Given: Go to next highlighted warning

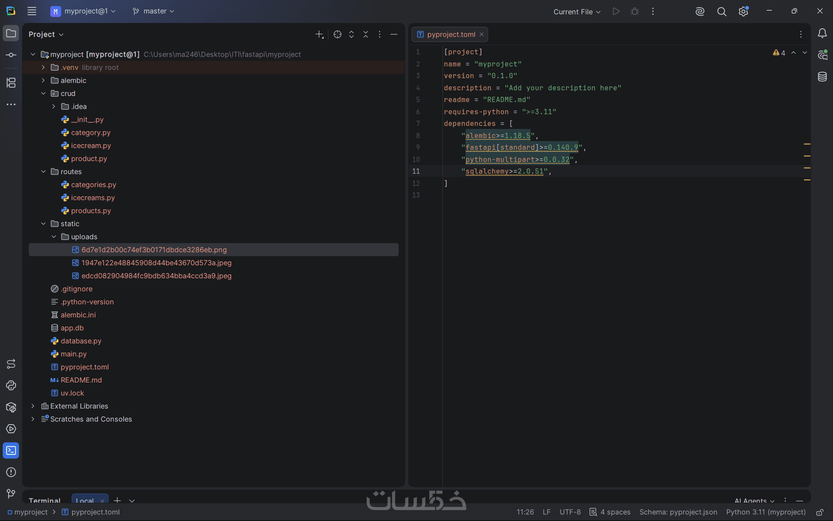Looking at the screenshot, I should 805,53.
